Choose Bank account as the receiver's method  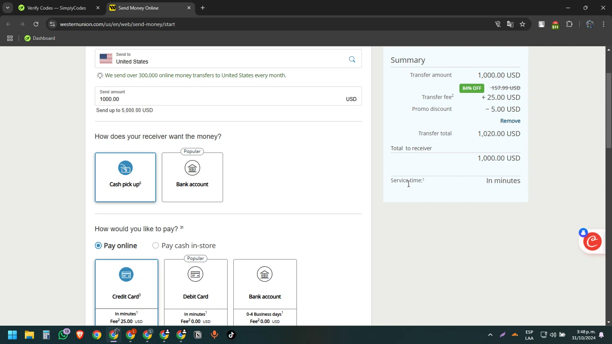(192, 177)
